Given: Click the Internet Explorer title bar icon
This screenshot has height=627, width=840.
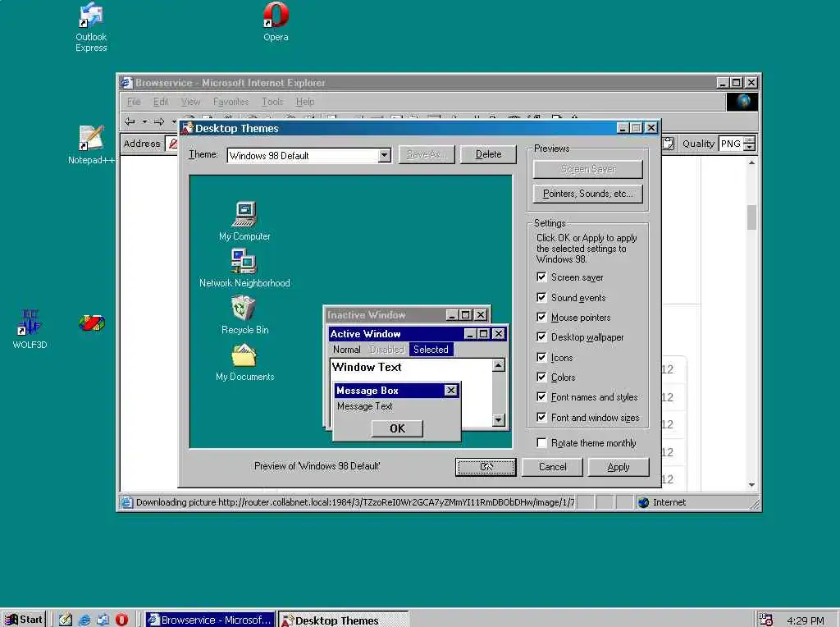Looking at the screenshot, I should click(x=126, y=83).
